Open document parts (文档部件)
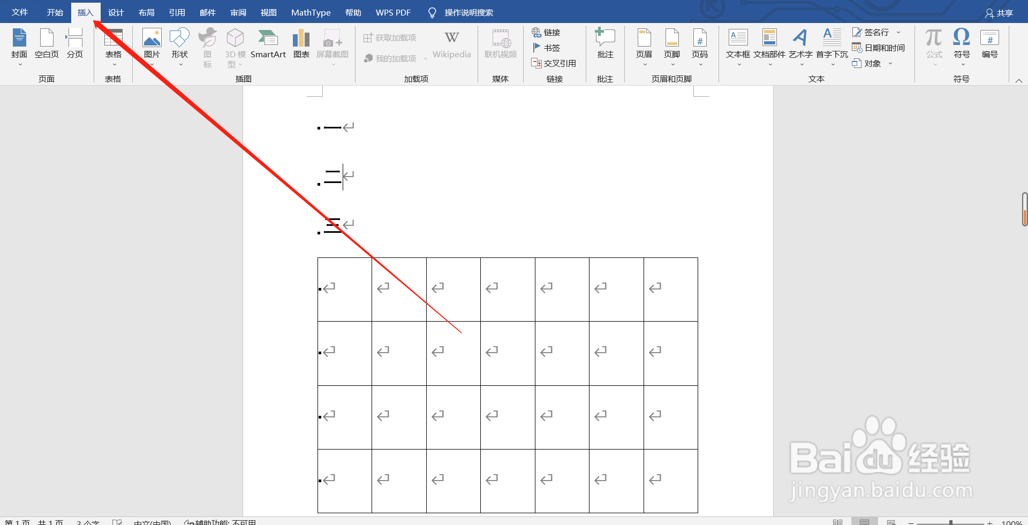 (x=769, y=47)
